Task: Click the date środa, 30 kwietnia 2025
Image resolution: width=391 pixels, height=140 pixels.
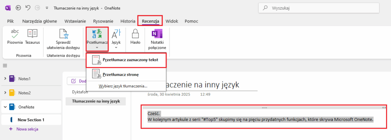Action: pyautogui.click(x=168, y=94)
